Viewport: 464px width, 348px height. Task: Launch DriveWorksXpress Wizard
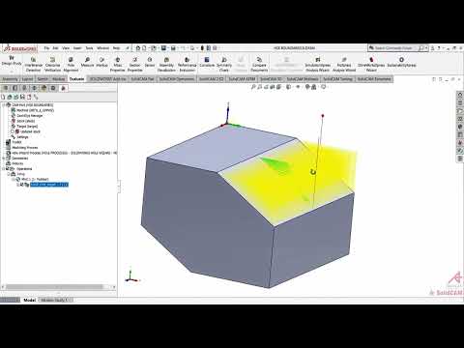[371, 64]
